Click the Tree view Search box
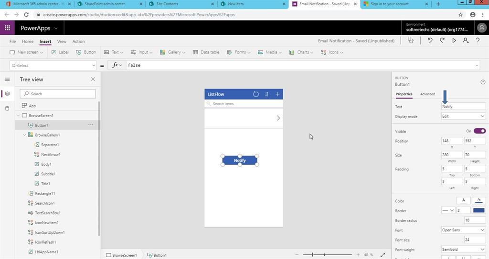 (58, 94)
